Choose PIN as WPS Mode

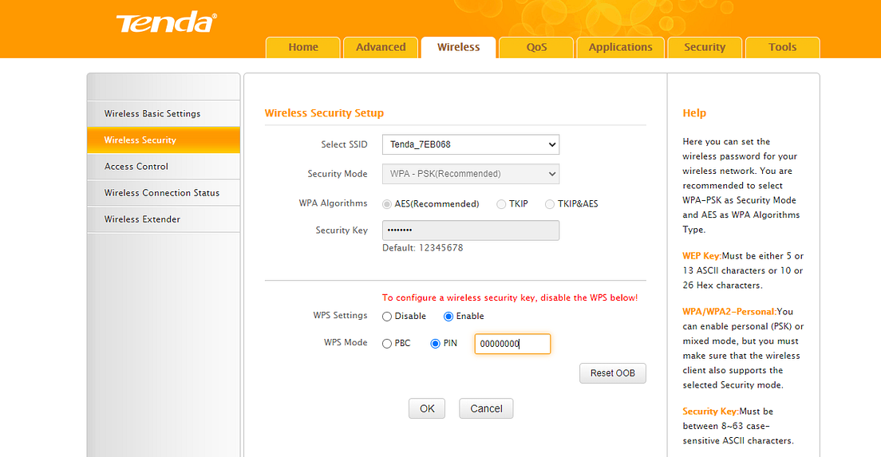pyautogui.click(x=435, y=344)
